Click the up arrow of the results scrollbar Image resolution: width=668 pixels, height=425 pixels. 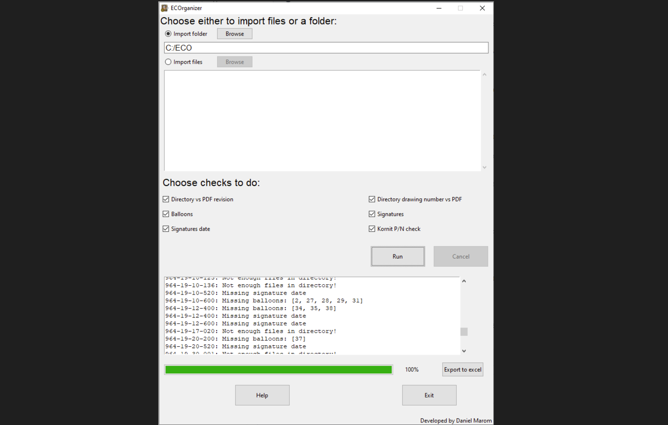[463, 281]
